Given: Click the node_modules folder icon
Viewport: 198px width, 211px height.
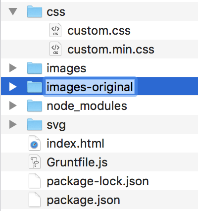Looking at the screenshot, I should coord(35,105).
